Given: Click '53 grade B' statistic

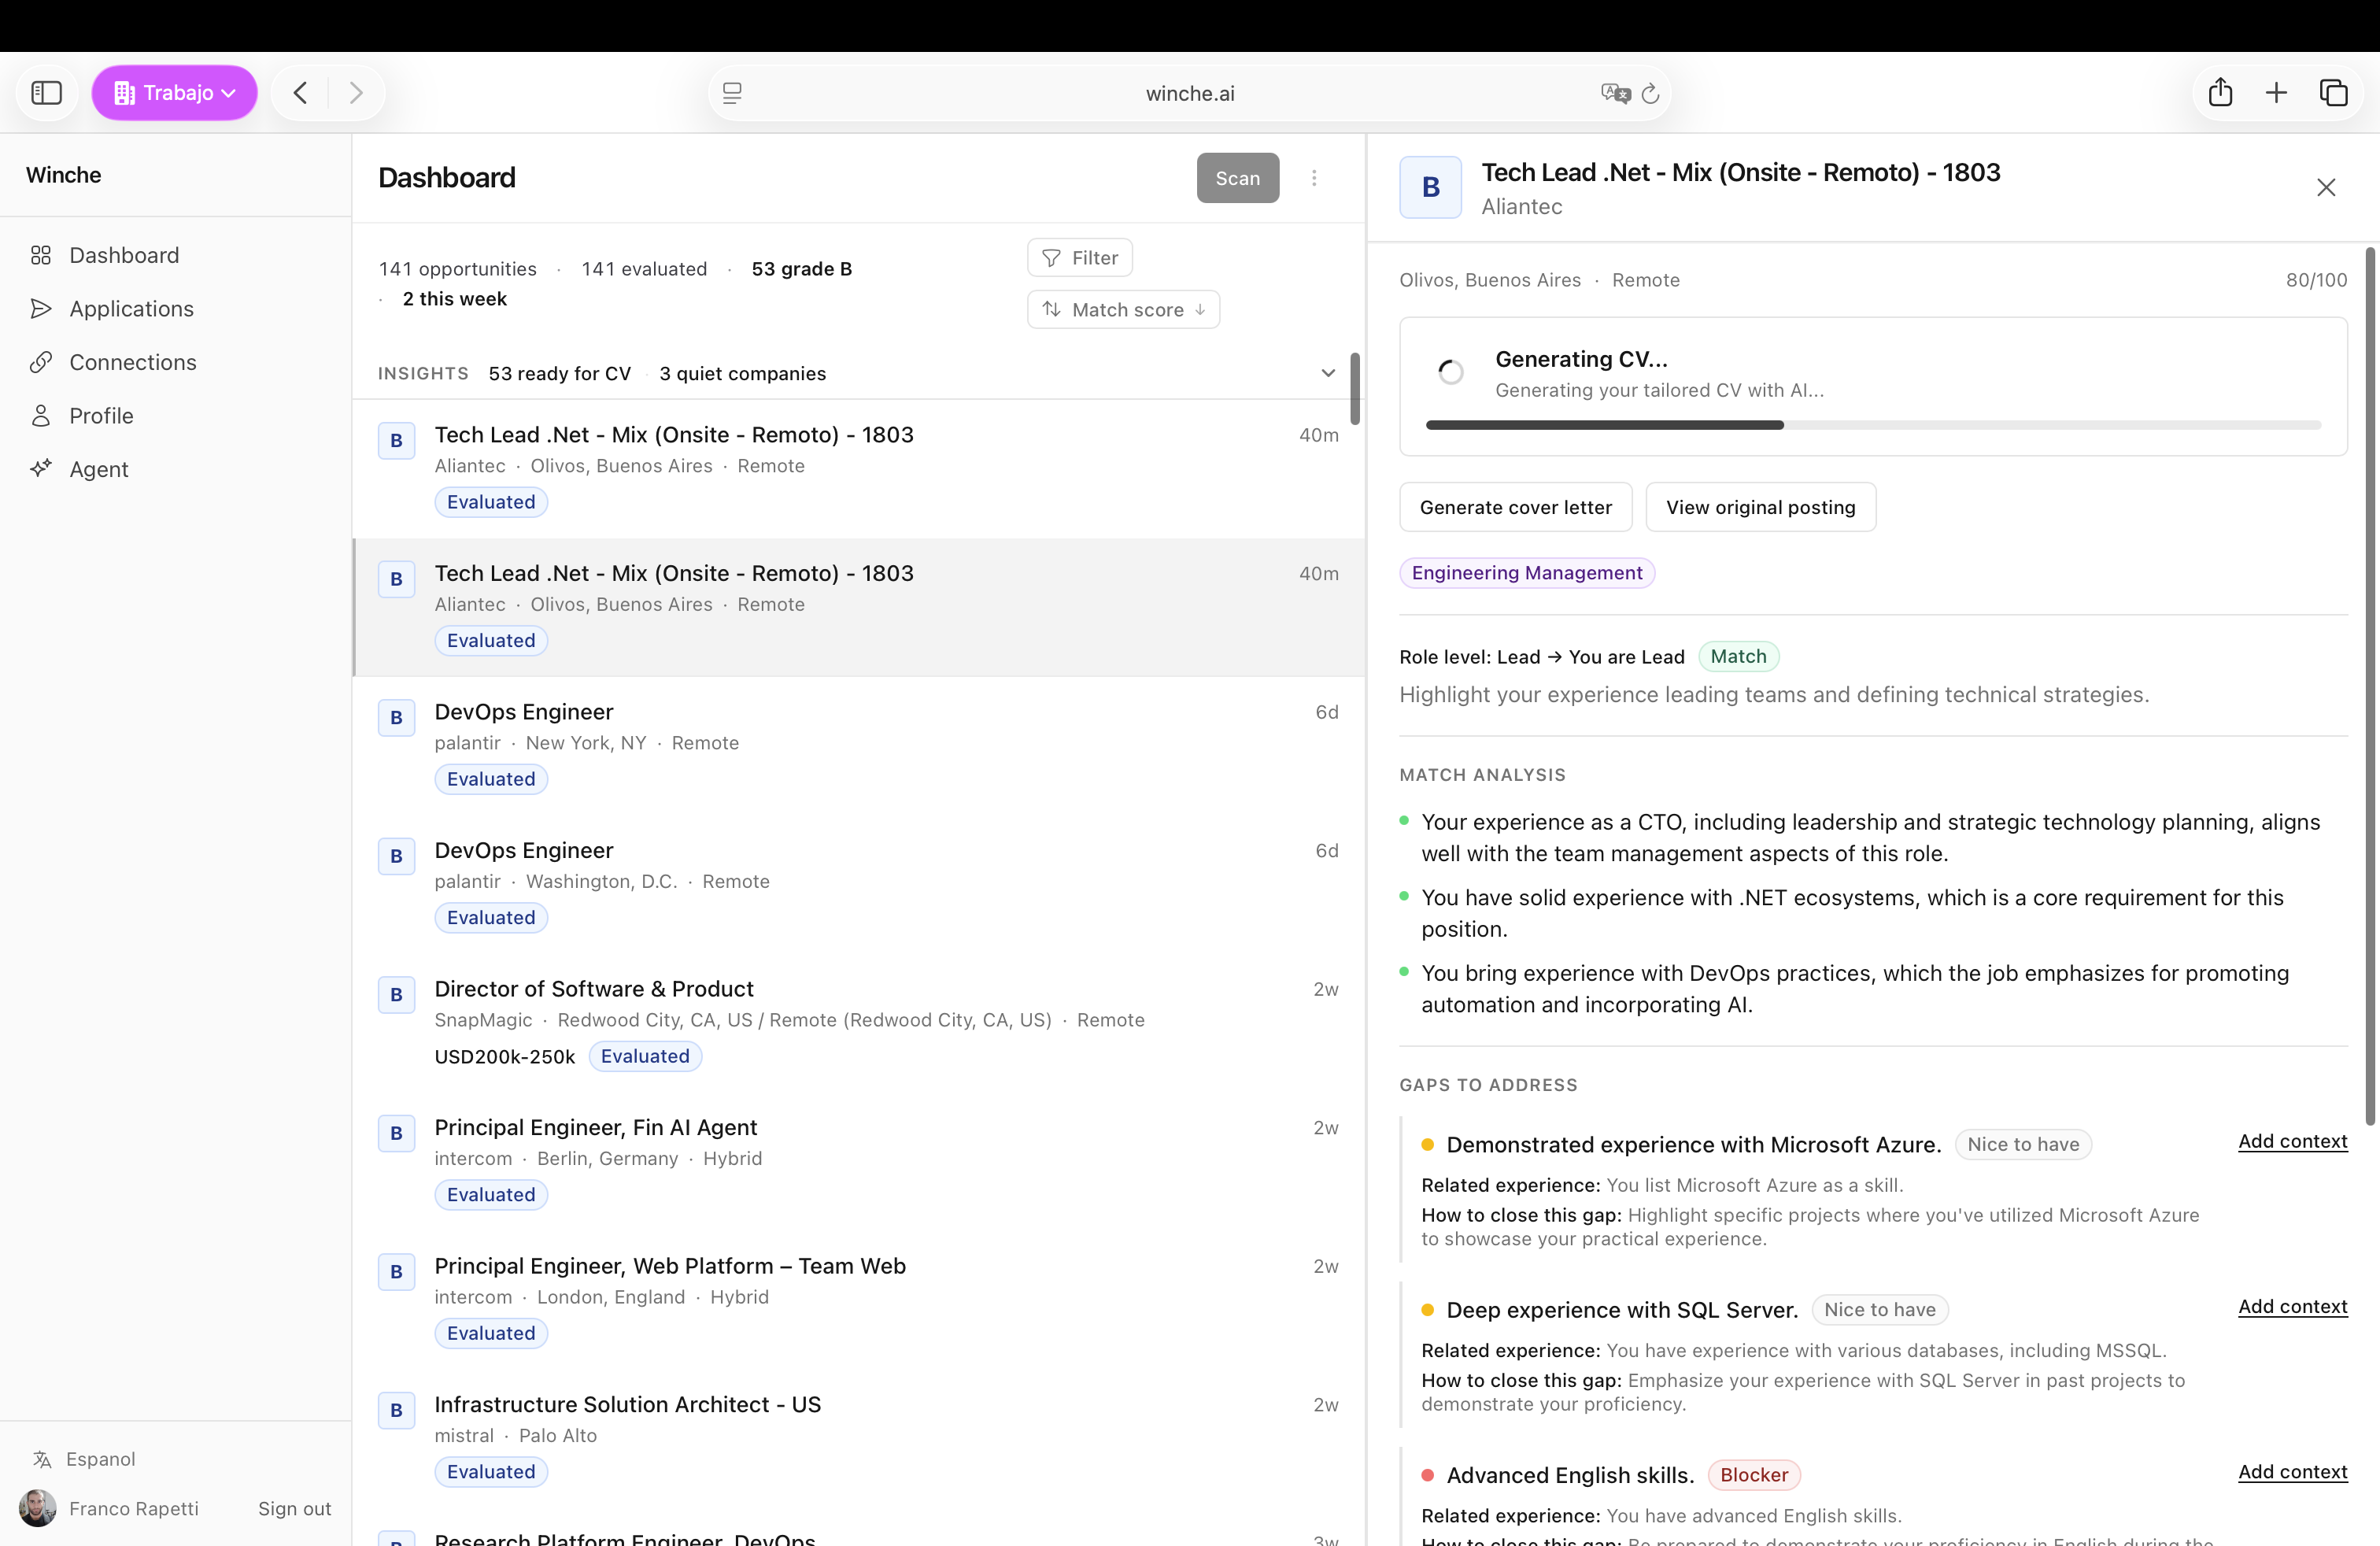Looking at the screenshot, I should coord(801,269).
